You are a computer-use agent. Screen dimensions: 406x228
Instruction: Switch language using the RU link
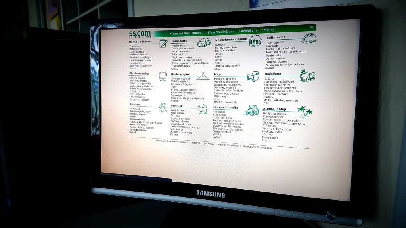point(312,27)
